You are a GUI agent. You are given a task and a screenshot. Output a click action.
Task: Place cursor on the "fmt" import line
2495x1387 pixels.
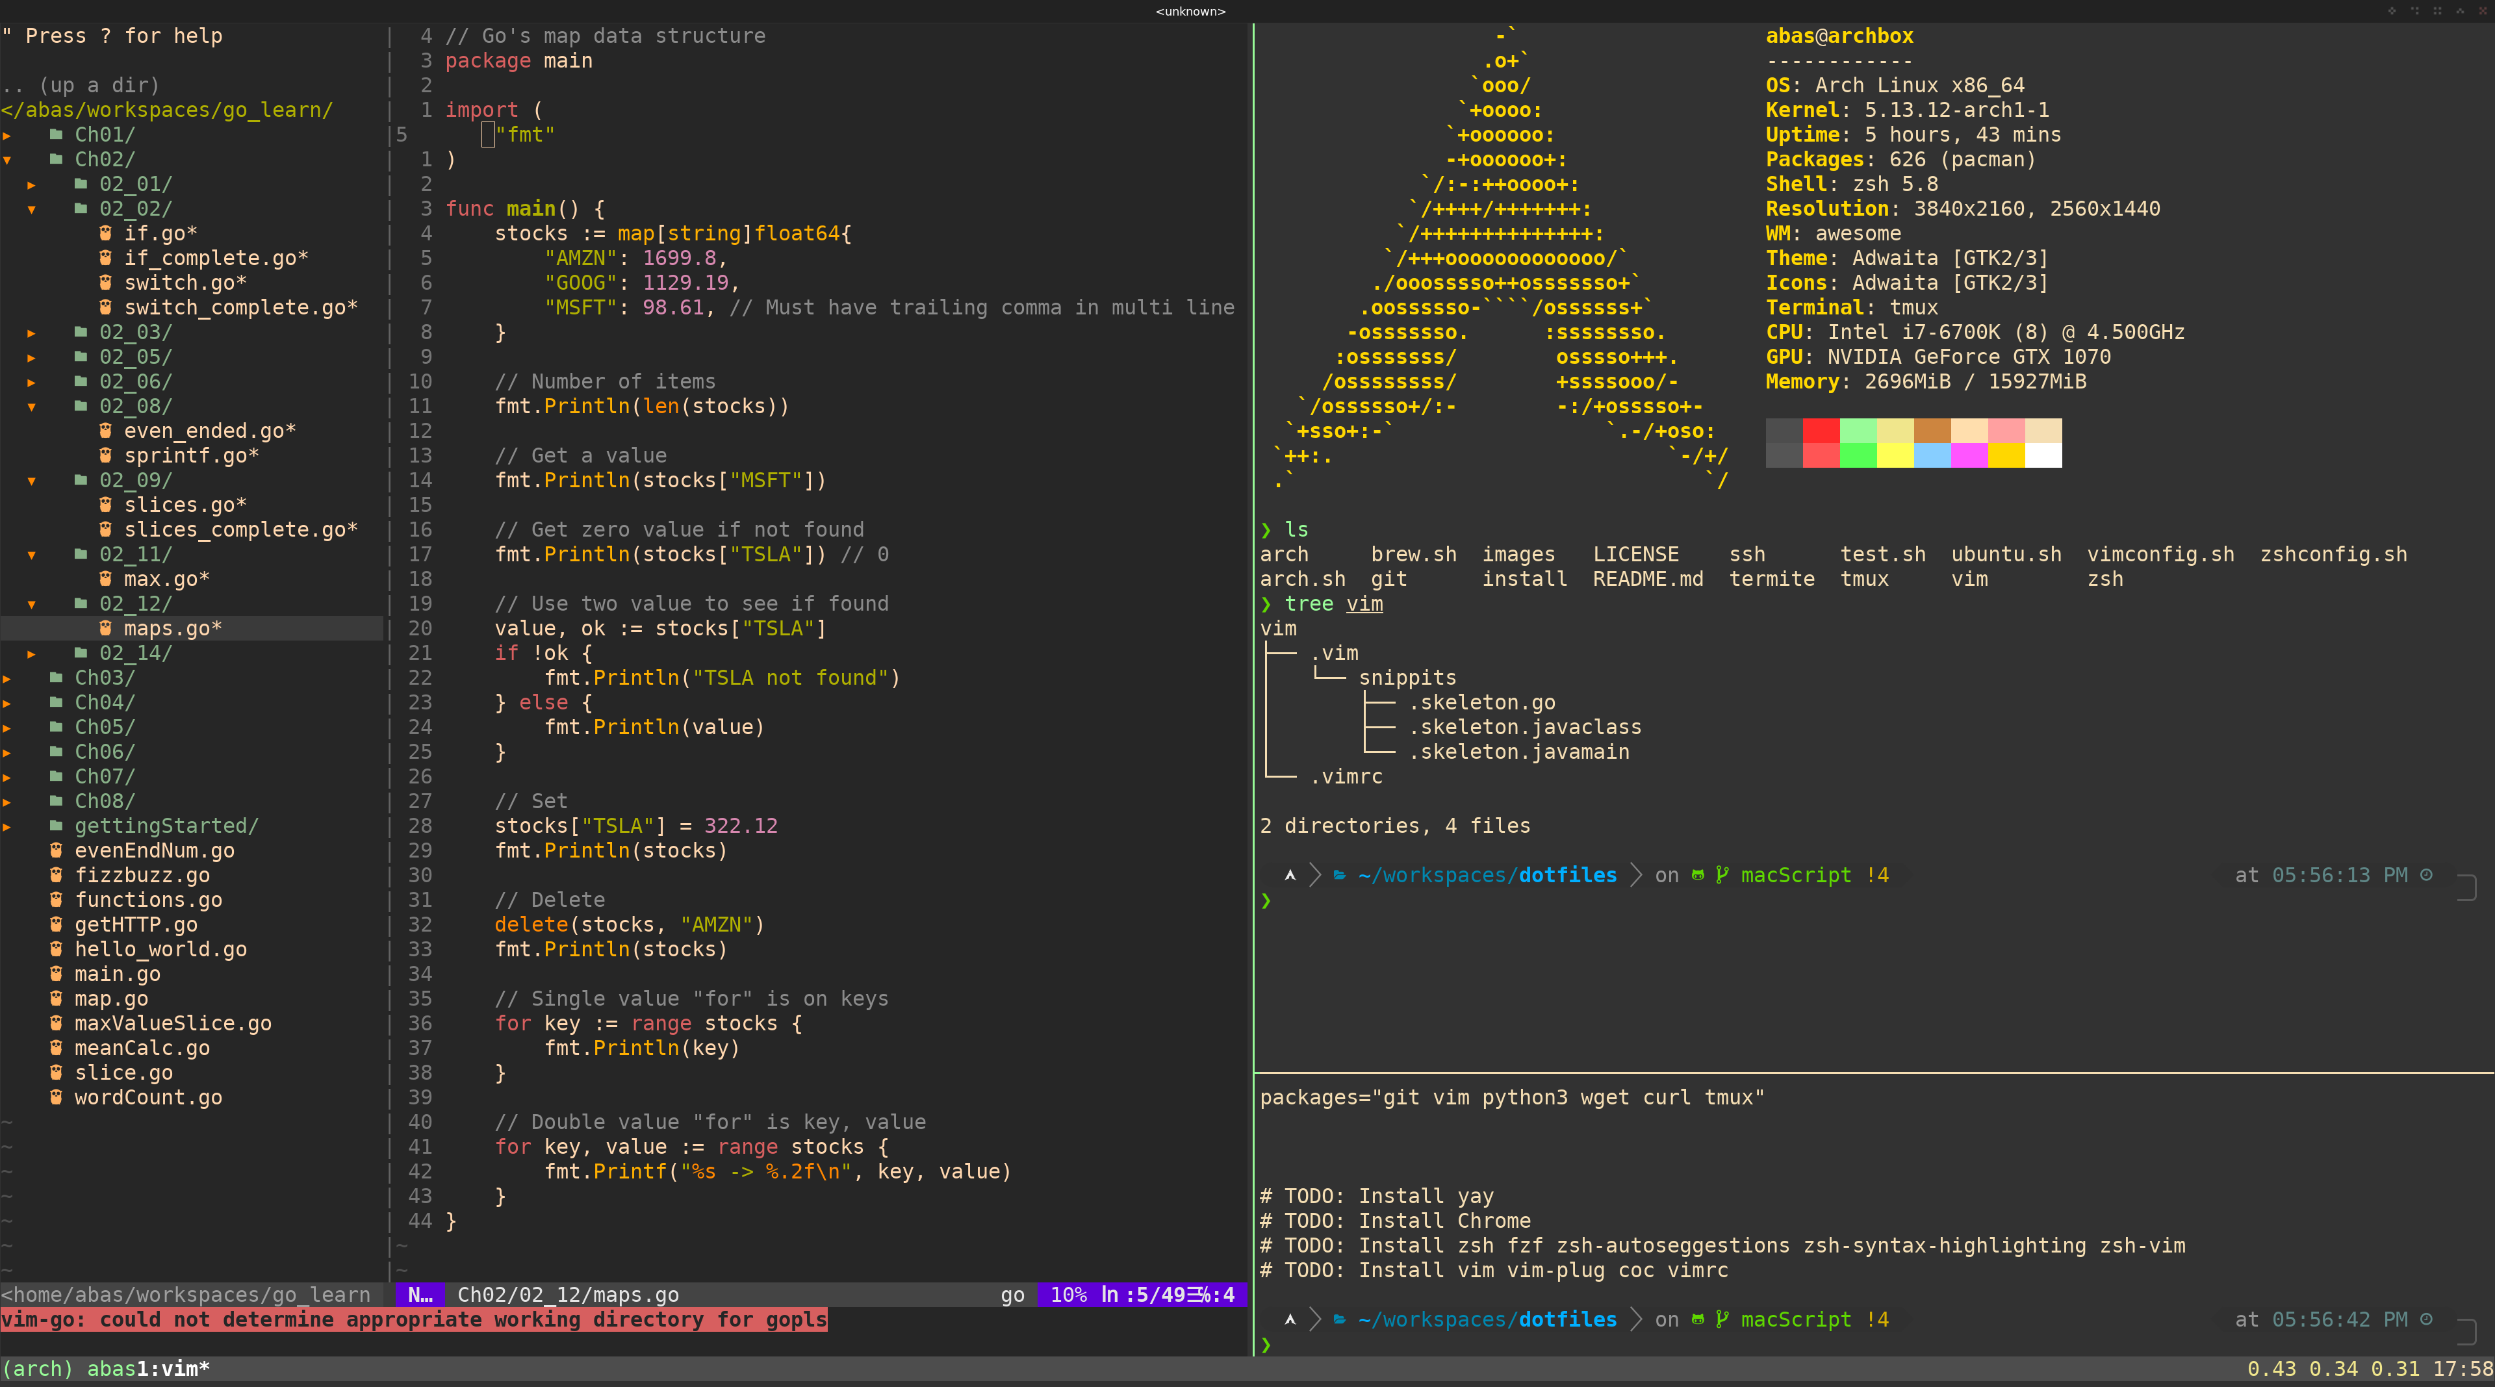point(524,136)
